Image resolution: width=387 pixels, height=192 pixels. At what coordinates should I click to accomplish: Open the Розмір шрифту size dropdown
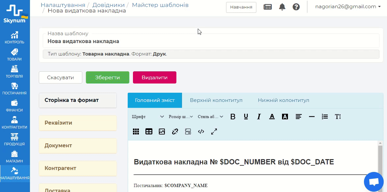[181, 117]
